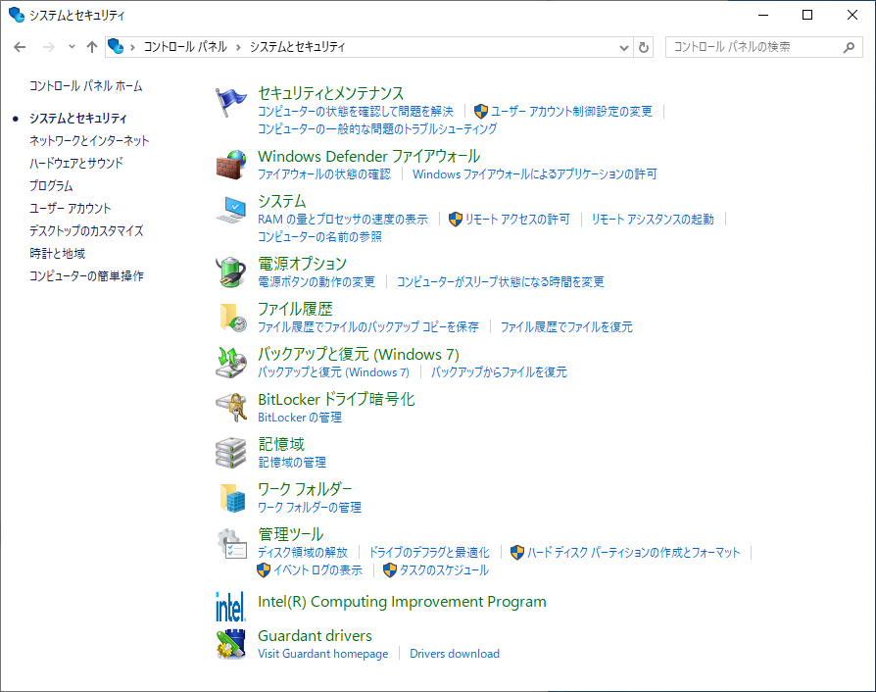This screenshot has width=876, height=692.
Task: Open 時計と地域 in sidebar
Action: pos(58,253)
